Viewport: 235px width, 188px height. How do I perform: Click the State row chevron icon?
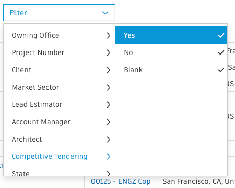[109, 173]
